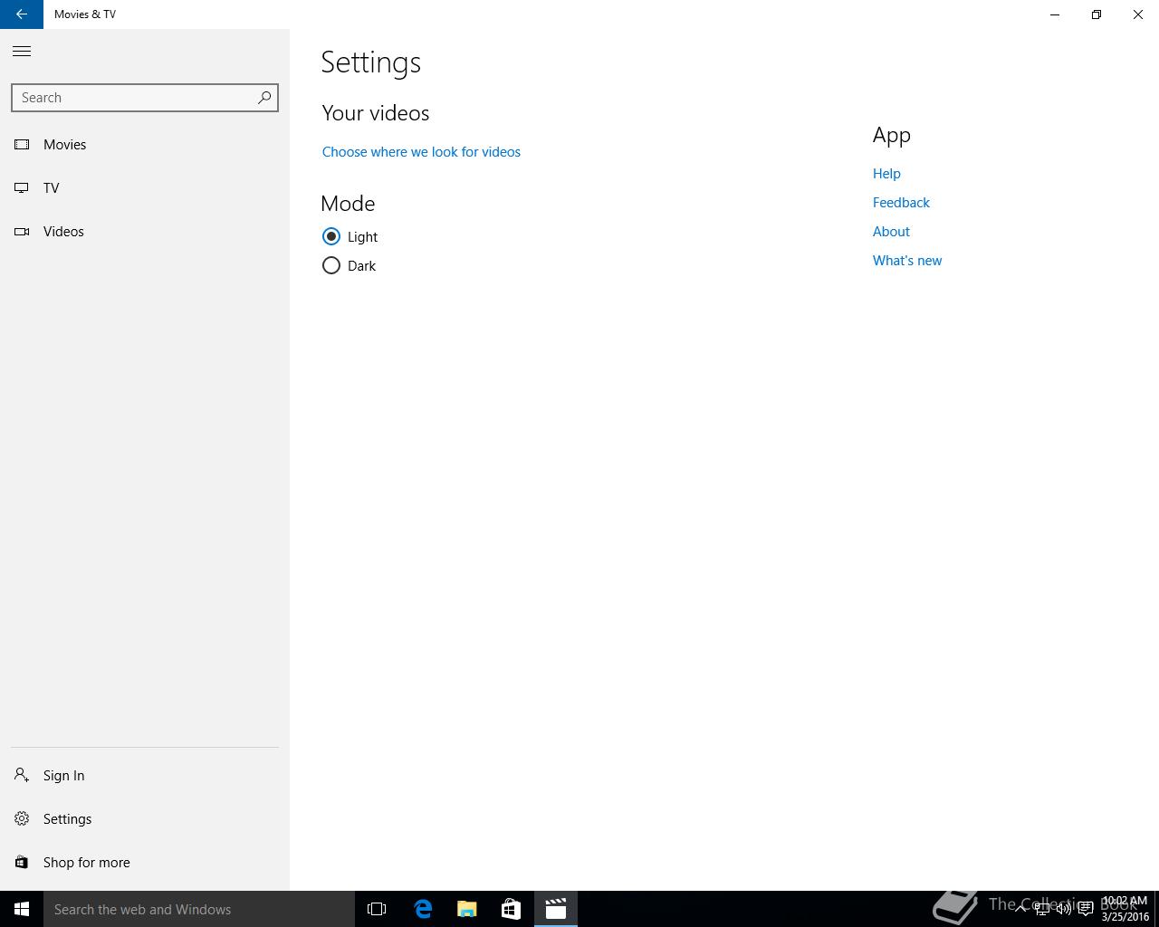Click the magnifier icon in the search box
This screenshot has height=927, width=1159.
pos(264,98)
